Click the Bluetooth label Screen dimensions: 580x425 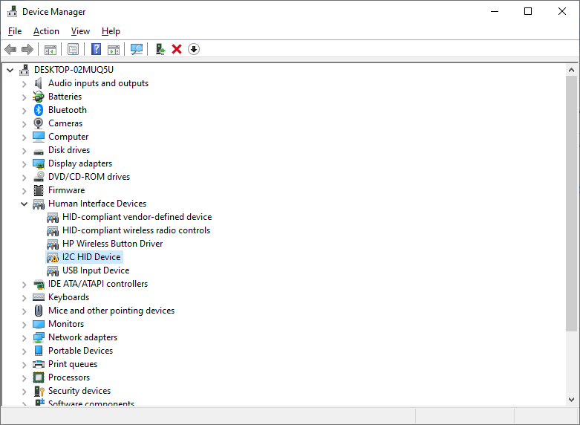click(68, 110)
